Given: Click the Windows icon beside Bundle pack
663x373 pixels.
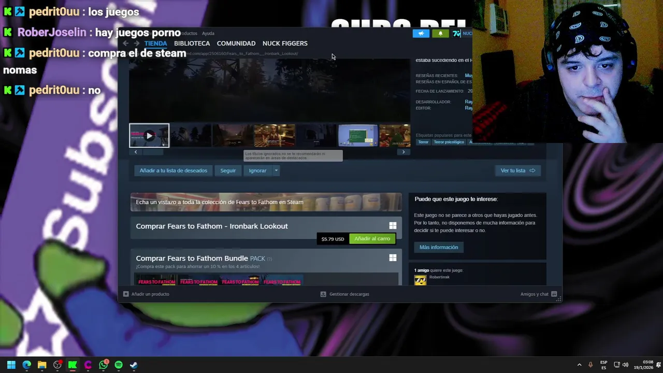Looking at the screenshot, I should [x=393, y=257].
